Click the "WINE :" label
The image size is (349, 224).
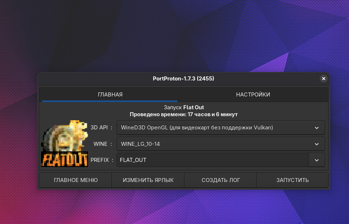(103, 144)
